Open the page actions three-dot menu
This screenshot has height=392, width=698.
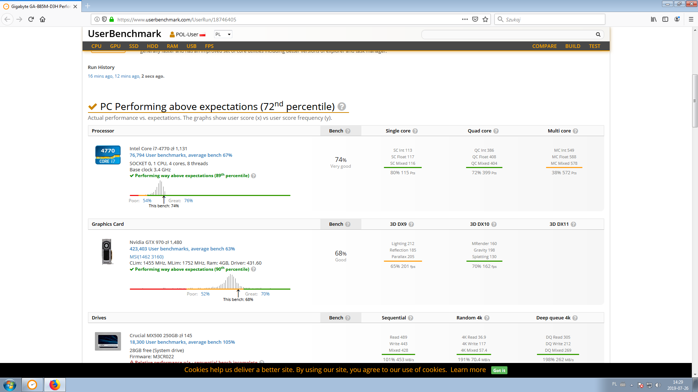point(465,19)
